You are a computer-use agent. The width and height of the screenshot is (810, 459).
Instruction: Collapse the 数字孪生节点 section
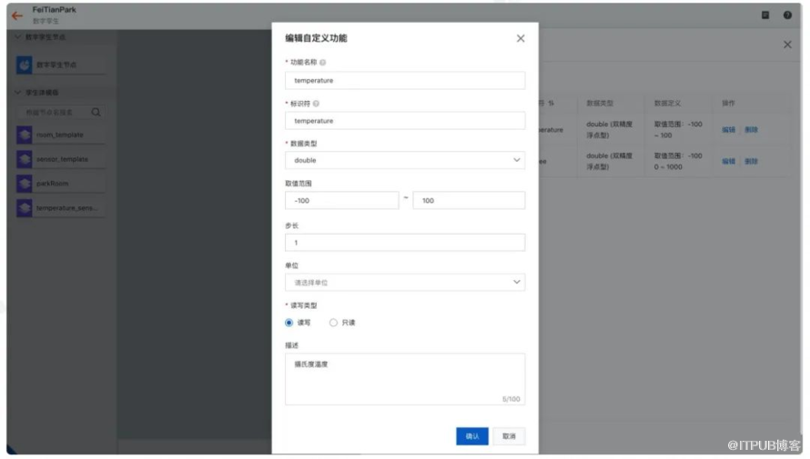(x=17, y=36)
